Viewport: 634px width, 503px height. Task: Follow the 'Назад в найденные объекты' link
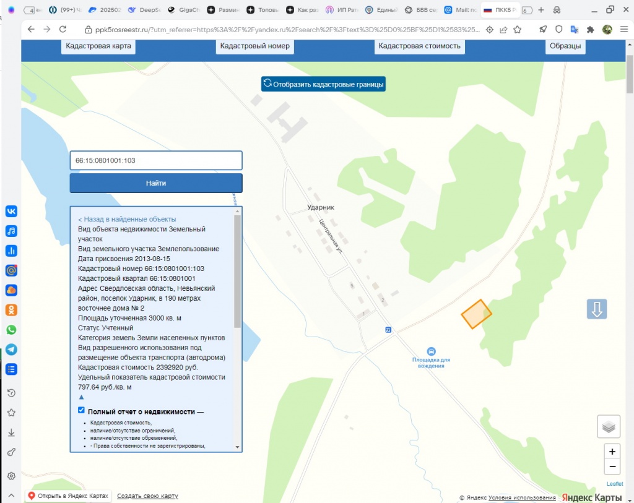click(127, 219)
